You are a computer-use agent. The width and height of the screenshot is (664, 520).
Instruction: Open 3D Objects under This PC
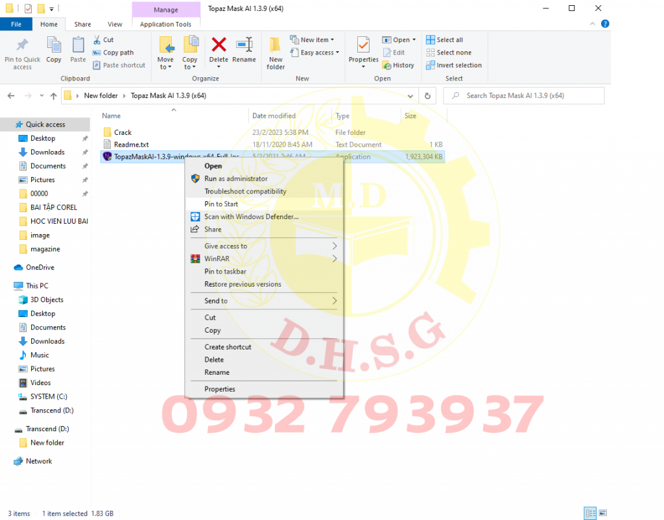pos(47,300)
